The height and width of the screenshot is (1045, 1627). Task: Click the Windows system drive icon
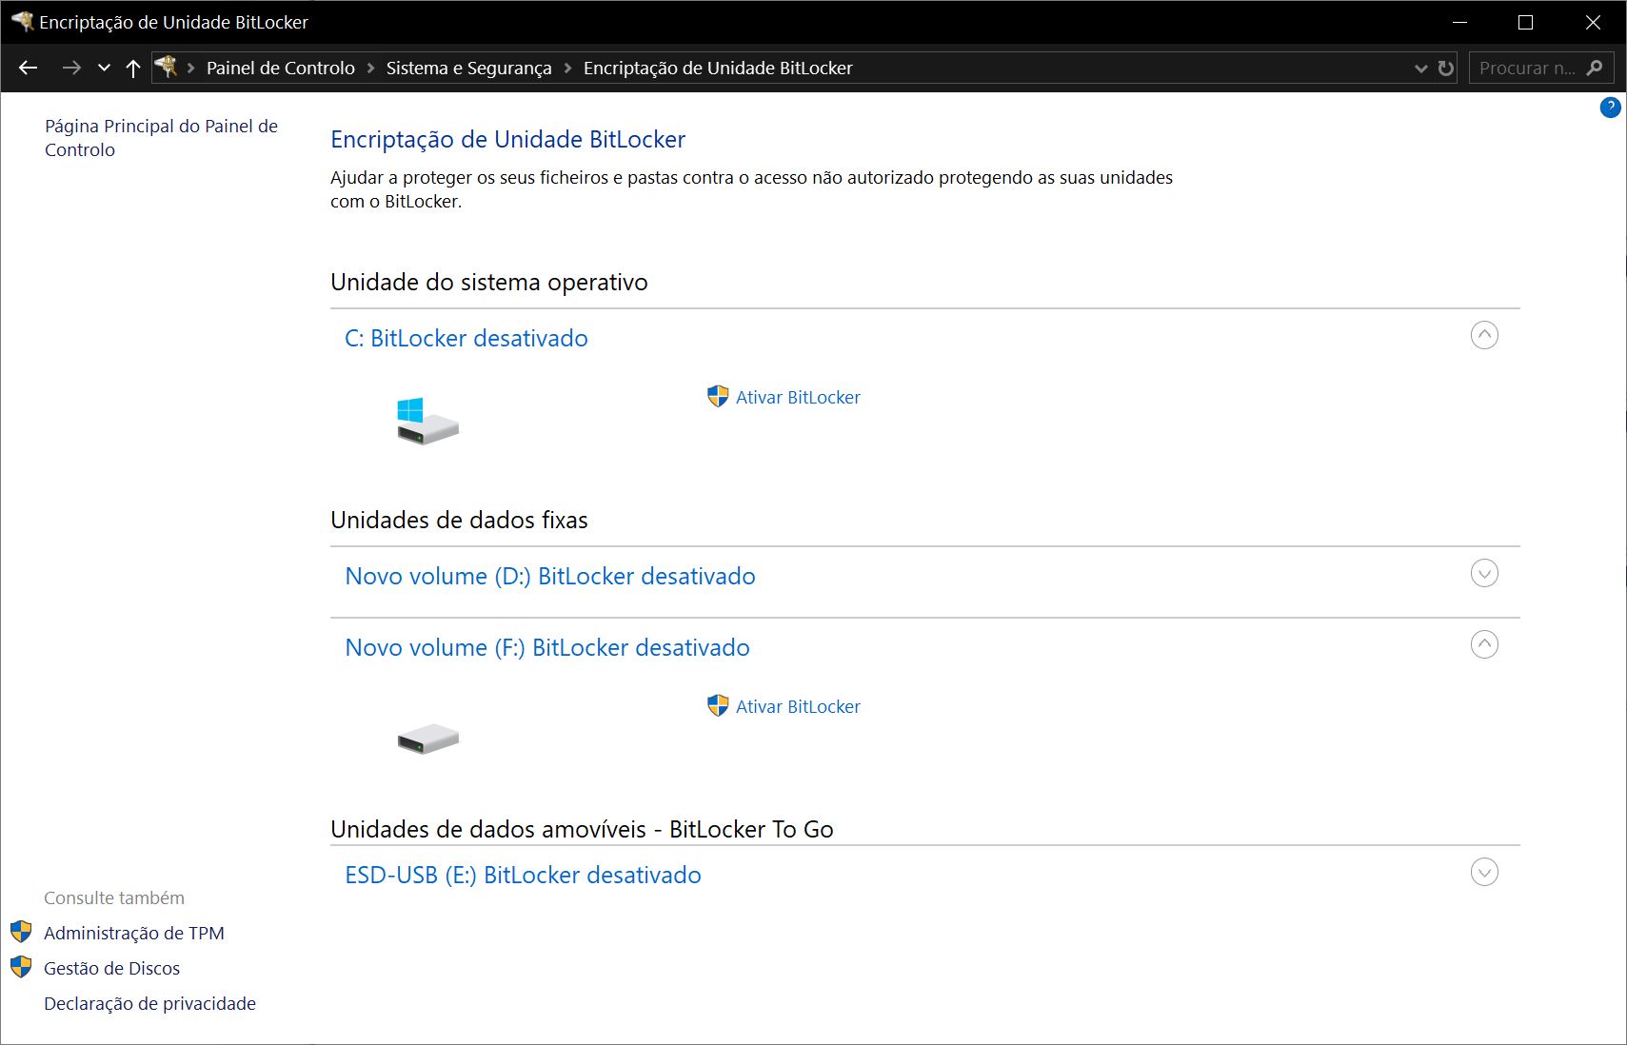pos(427,421)
